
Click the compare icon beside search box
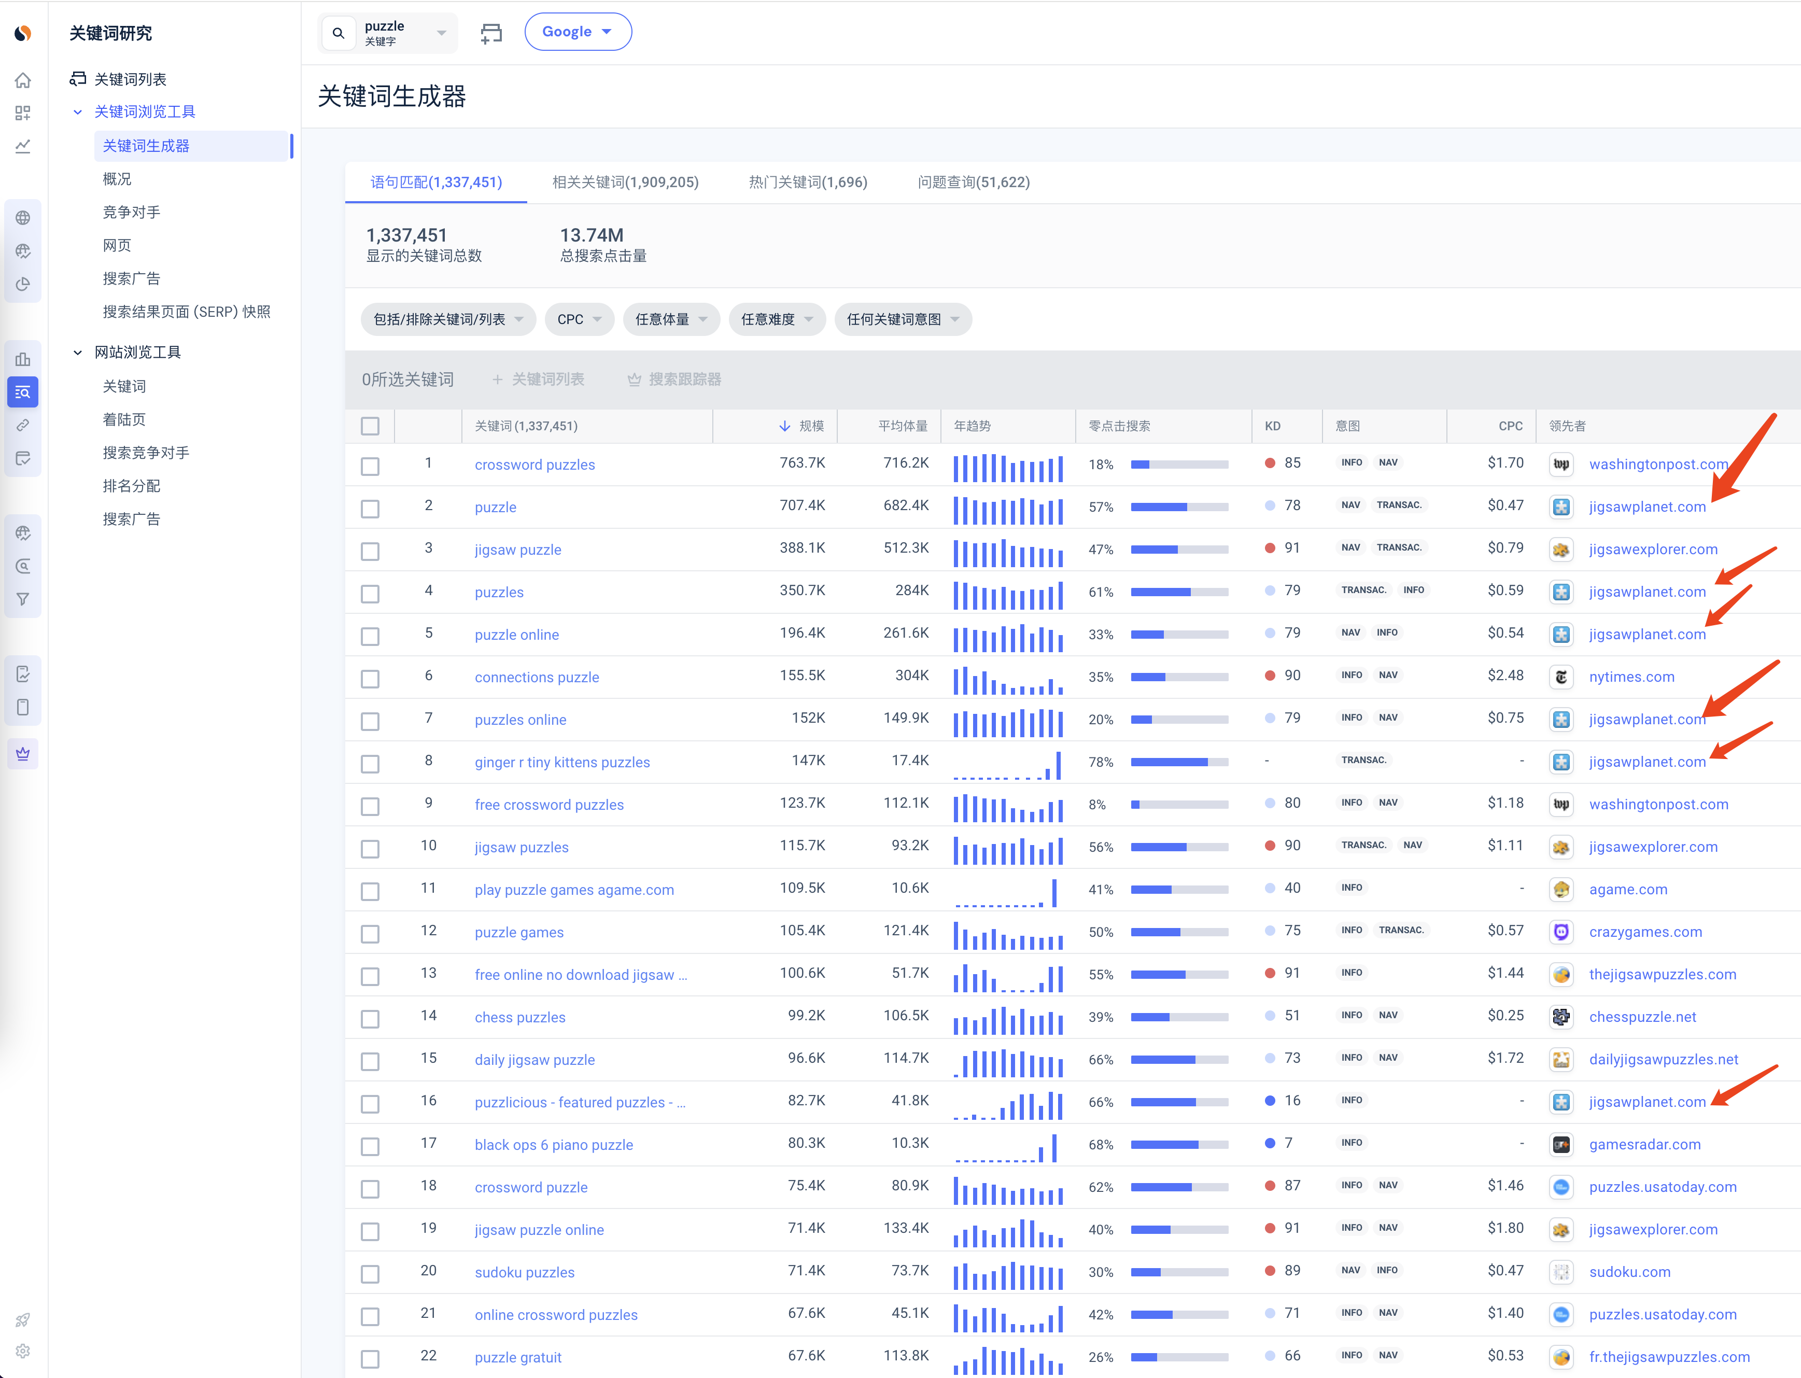(x=490, y=33)
